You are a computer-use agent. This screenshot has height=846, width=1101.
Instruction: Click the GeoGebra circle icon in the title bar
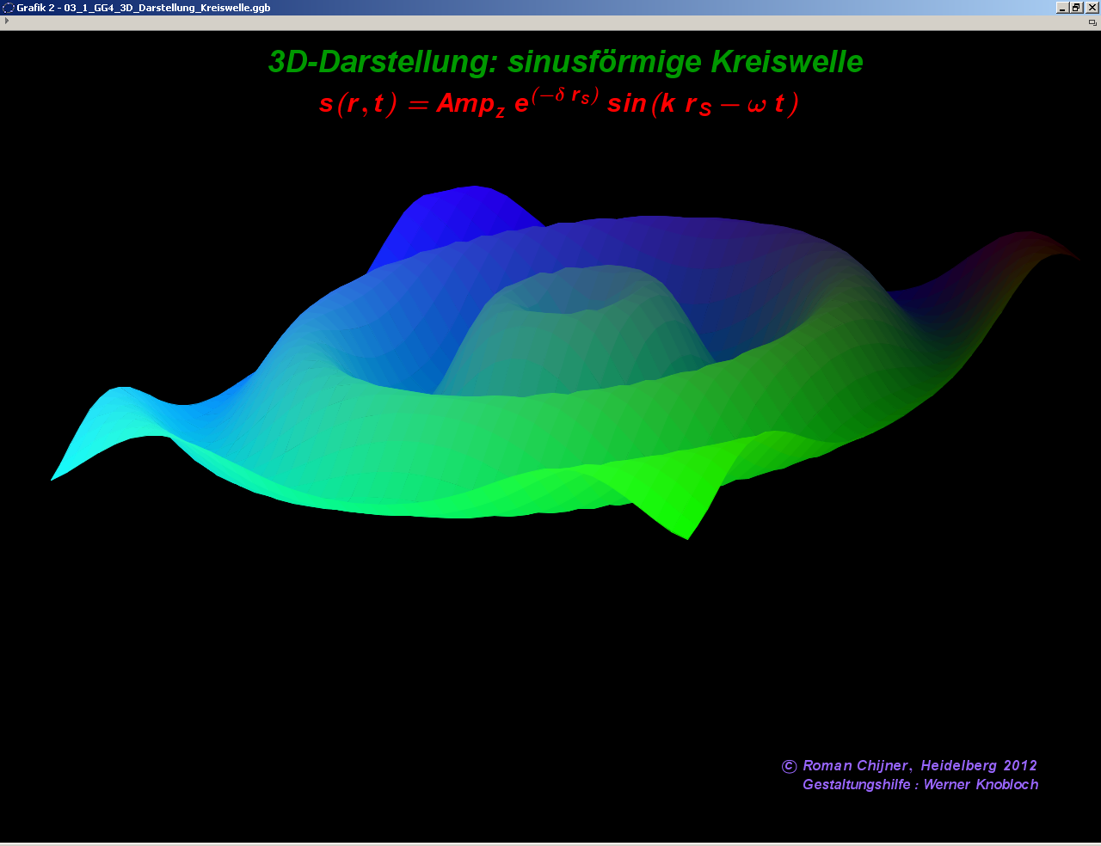point(8,7)
